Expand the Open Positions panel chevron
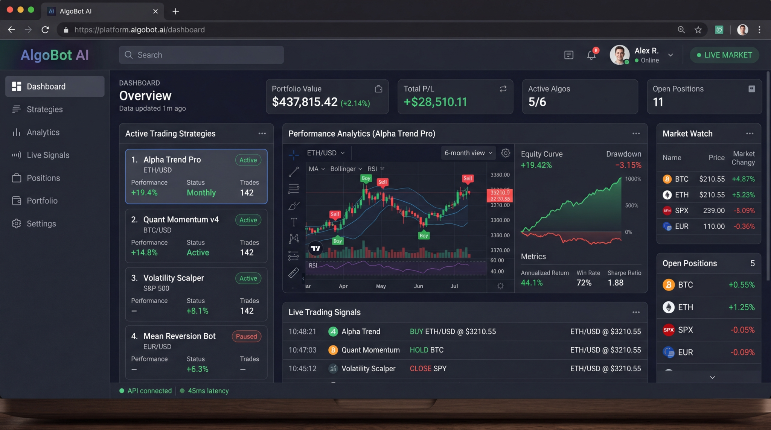 point(712,377)
